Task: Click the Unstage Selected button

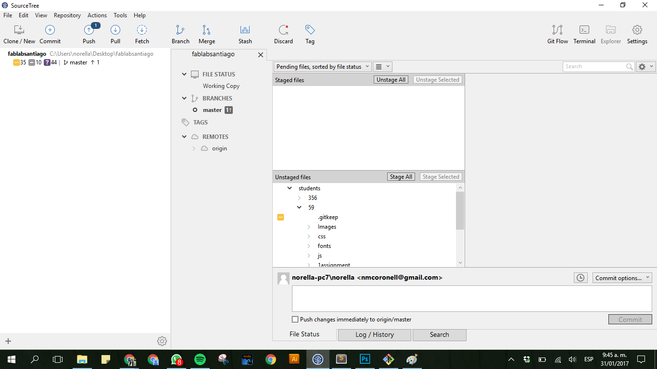Action: pyautogui.click(x=438, y=80)
